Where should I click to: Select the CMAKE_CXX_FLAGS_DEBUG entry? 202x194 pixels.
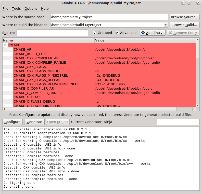36,71
